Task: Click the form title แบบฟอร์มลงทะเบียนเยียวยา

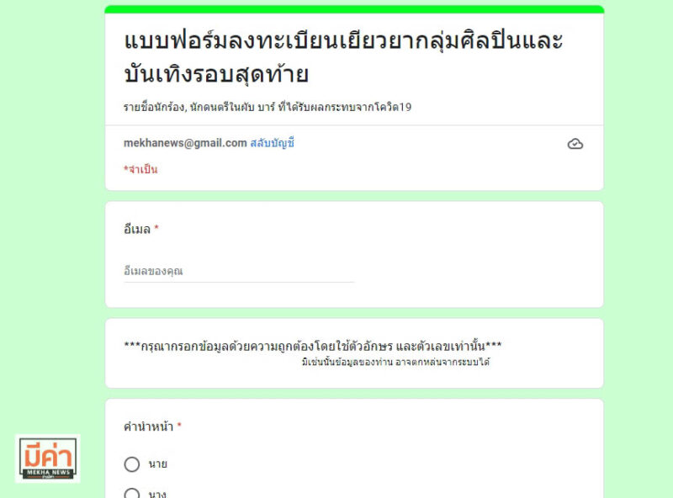Action: tap(343, 40)
